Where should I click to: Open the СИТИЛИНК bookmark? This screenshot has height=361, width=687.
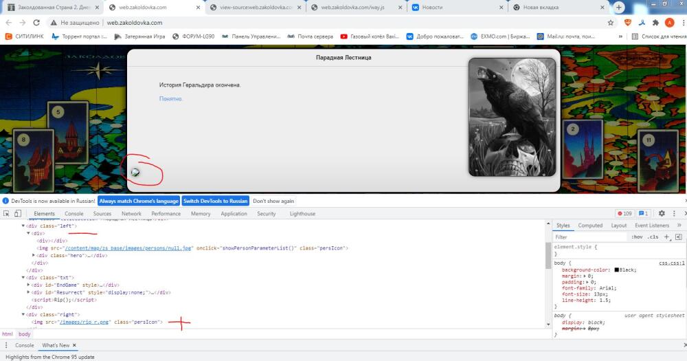tap(25, 36)
